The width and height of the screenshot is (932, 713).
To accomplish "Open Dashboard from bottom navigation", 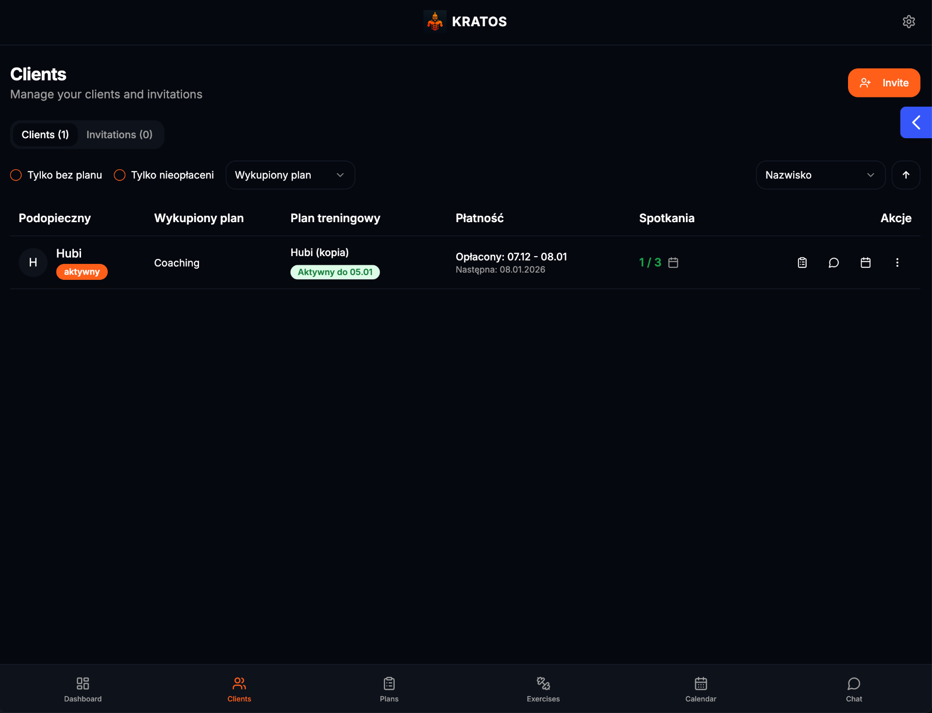I will pos(83,689).
